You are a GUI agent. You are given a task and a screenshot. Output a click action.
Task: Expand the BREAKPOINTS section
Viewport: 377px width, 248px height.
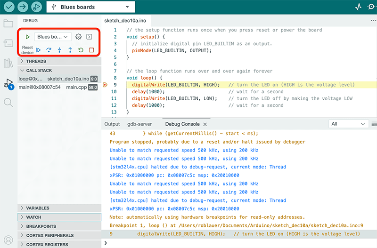pyautogui.click(x=59, y=226)
